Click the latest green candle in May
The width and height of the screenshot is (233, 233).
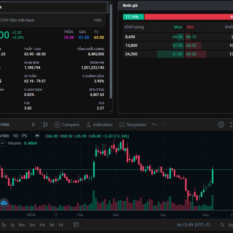pos(213,176)
